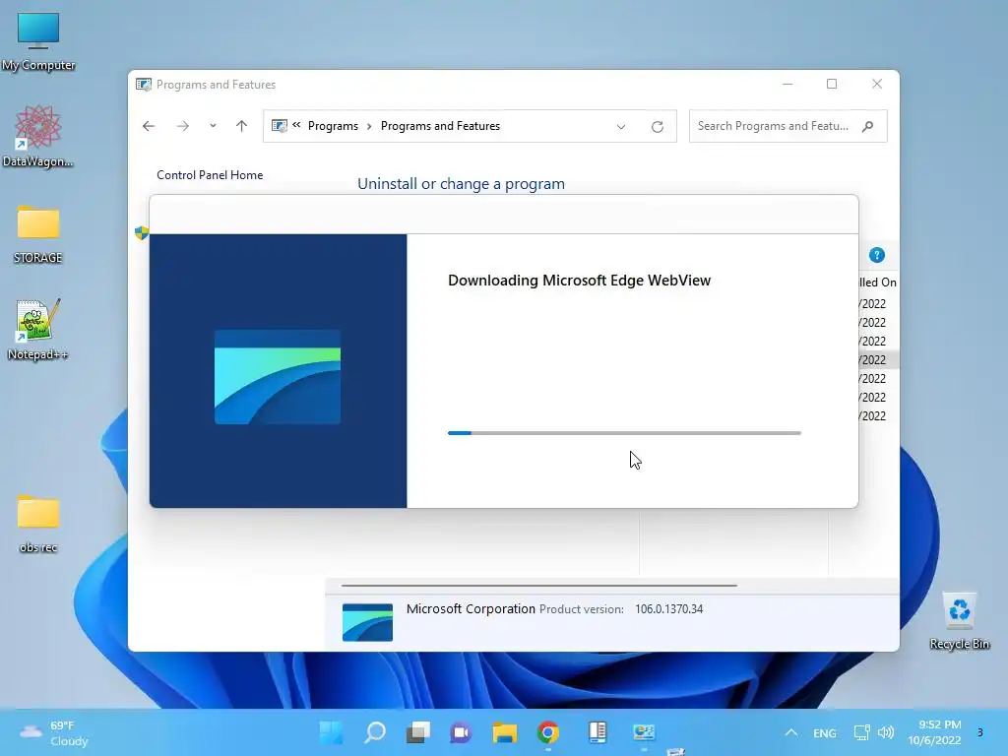The height and width of the screenshot is (756, 1008).
Task: Click the Microsoft Corporation publisher text
Action: point(471,608)
